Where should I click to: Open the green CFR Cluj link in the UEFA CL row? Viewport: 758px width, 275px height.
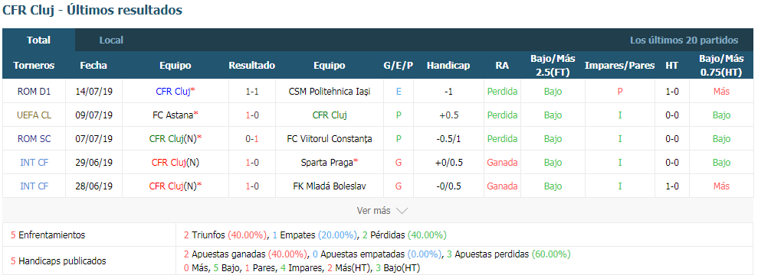(x=330, y=115)
